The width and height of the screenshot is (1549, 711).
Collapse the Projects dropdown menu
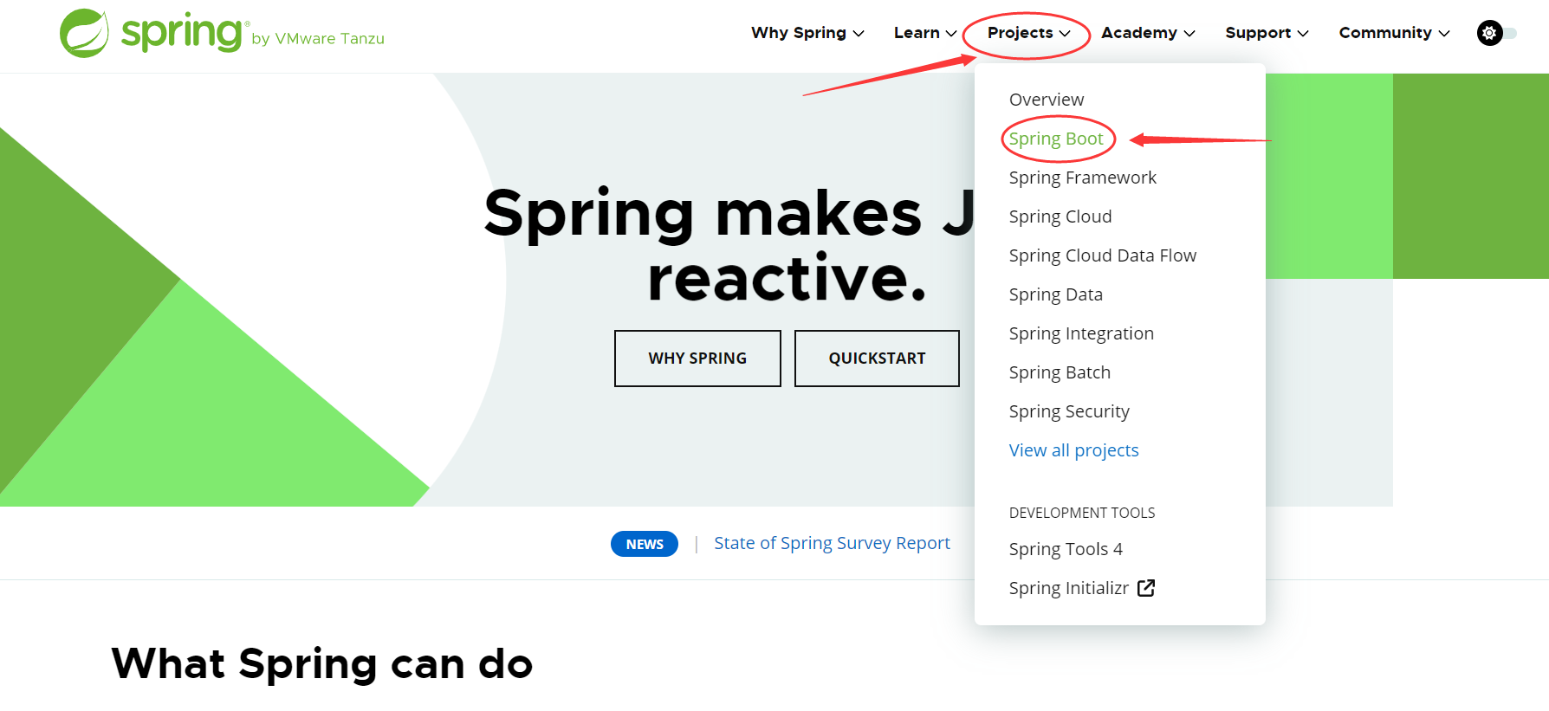pos(1028,33)
